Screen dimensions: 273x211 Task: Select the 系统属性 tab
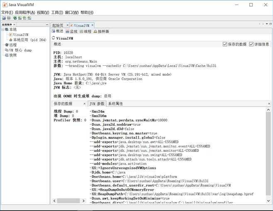[115, 104]
